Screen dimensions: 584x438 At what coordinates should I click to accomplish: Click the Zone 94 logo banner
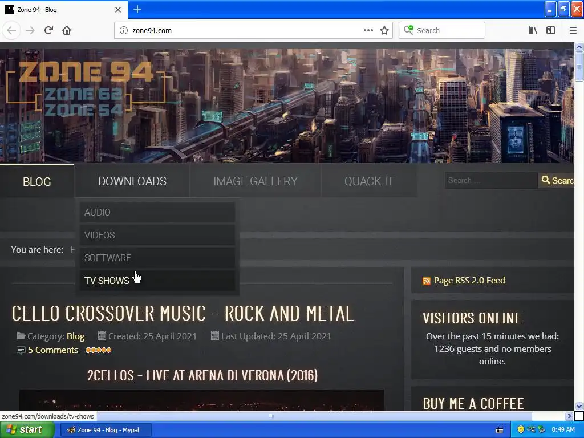click(x=86, y=87)
